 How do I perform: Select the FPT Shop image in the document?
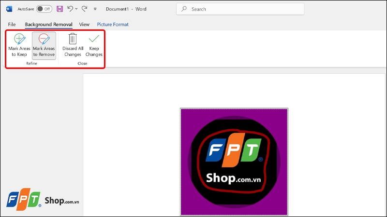pyautogui.click(x=234, y=162)
